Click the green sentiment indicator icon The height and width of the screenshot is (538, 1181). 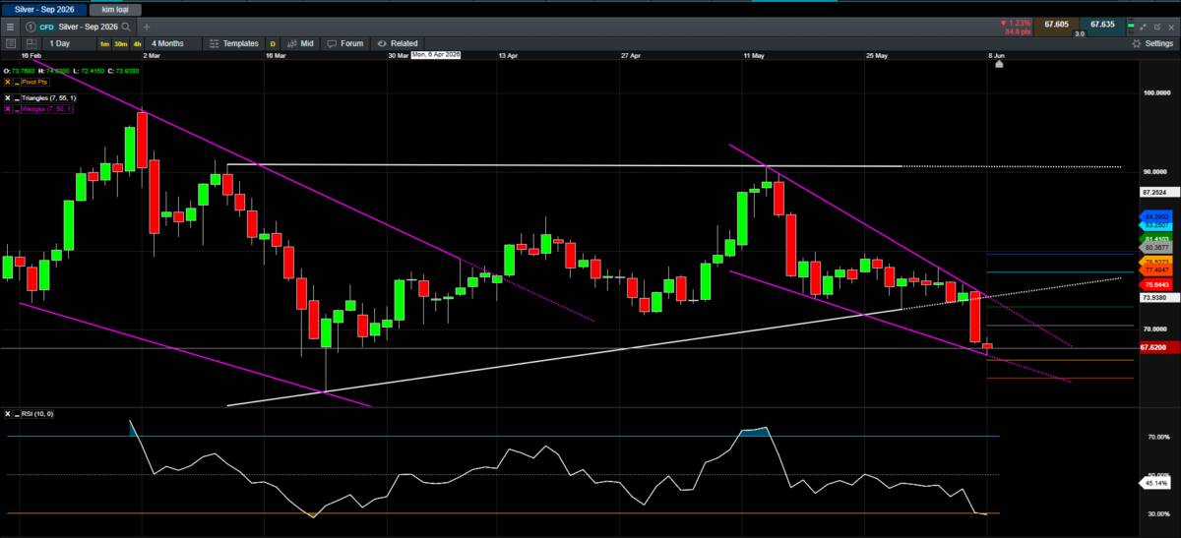coord(1131,26)
